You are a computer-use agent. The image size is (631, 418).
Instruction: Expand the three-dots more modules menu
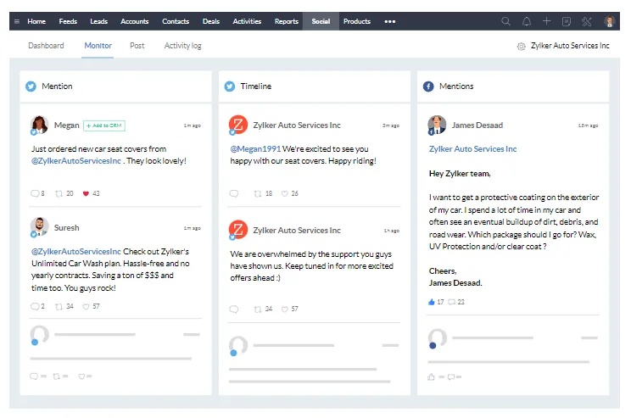coord(389,21)
